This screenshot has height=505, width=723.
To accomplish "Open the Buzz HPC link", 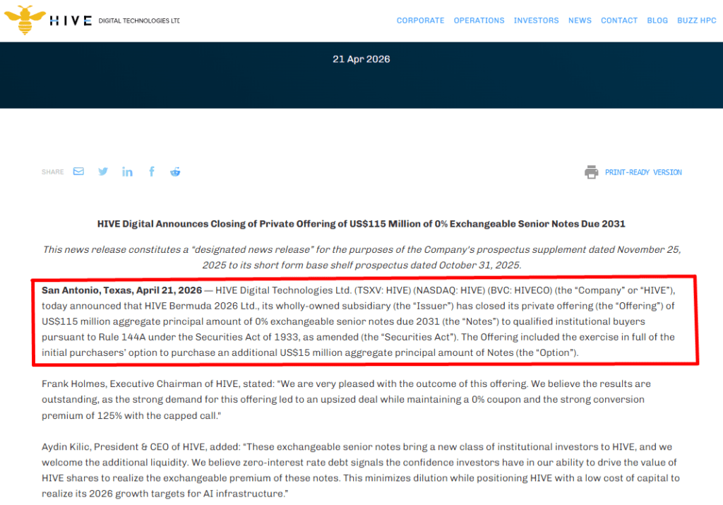I will click(x=696, y=20).
